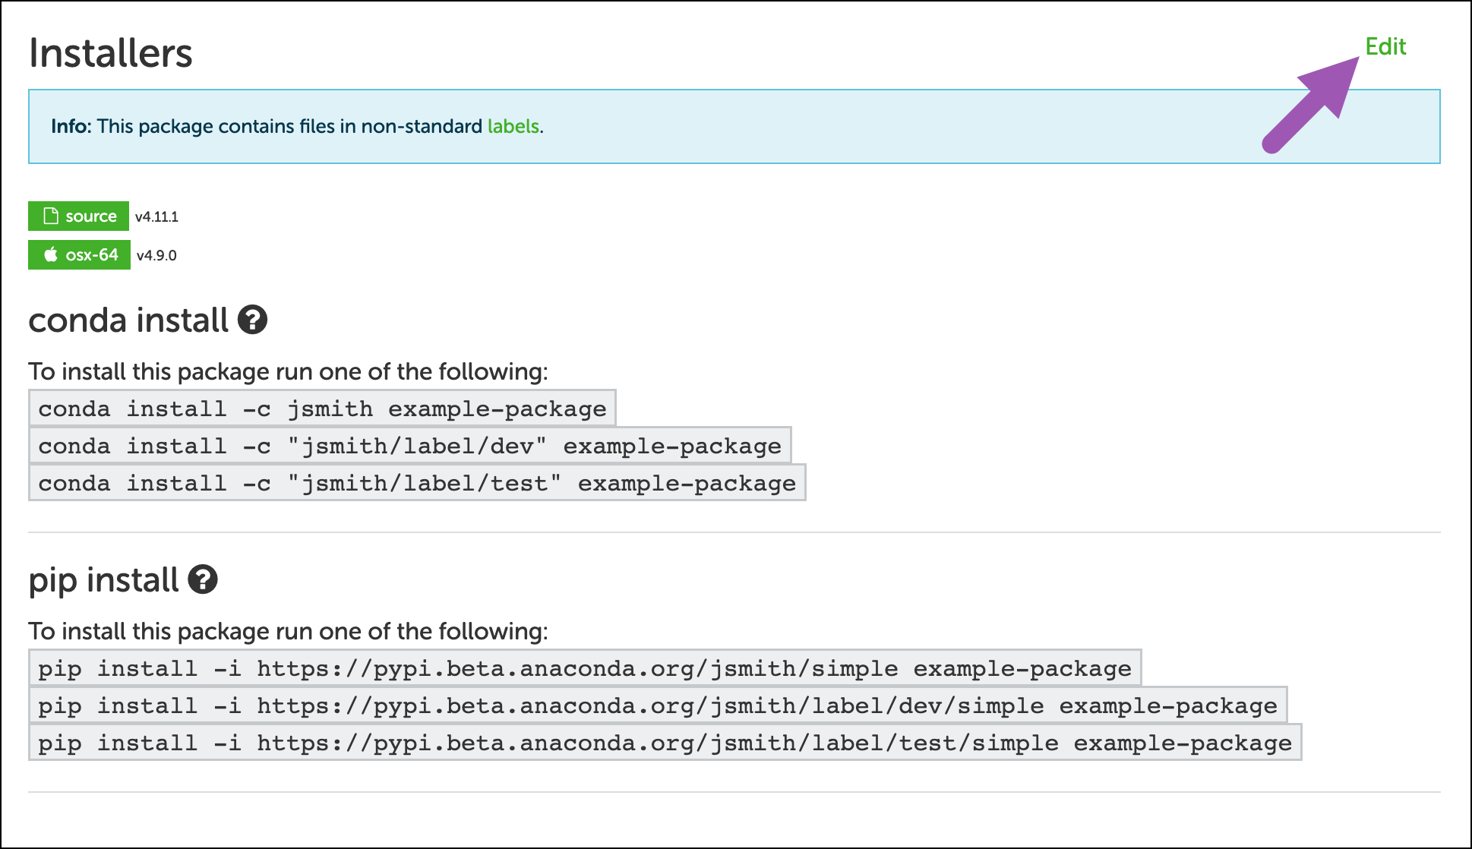
Task: Click the pip install help question icon
Action: pos(203,579)
